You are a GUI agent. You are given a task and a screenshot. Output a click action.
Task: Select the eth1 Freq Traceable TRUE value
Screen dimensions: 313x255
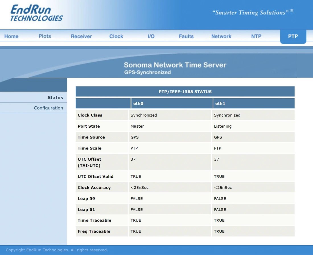219,231
